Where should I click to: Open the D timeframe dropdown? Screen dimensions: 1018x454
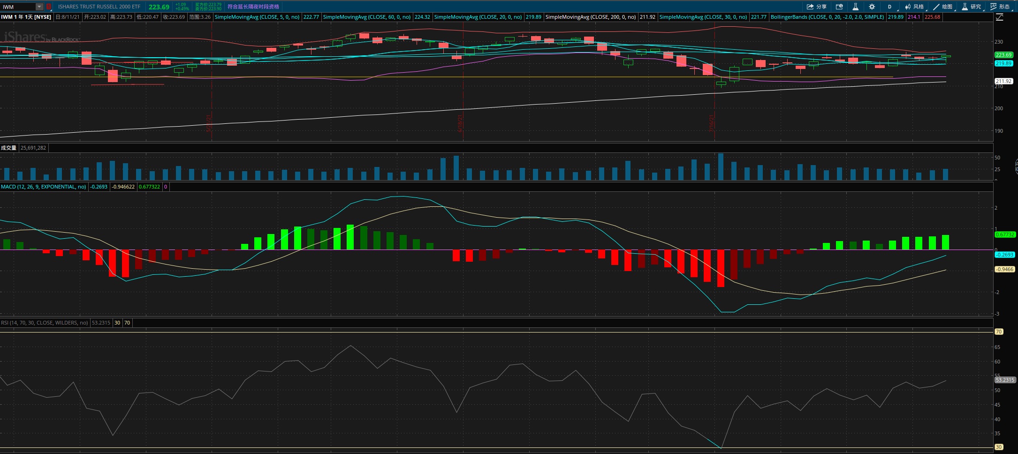click(x=889, y=7)
